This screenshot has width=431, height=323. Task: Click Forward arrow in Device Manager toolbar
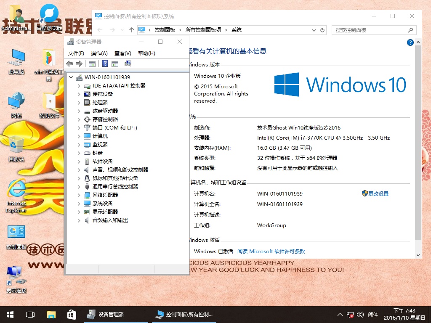point(79,64)
